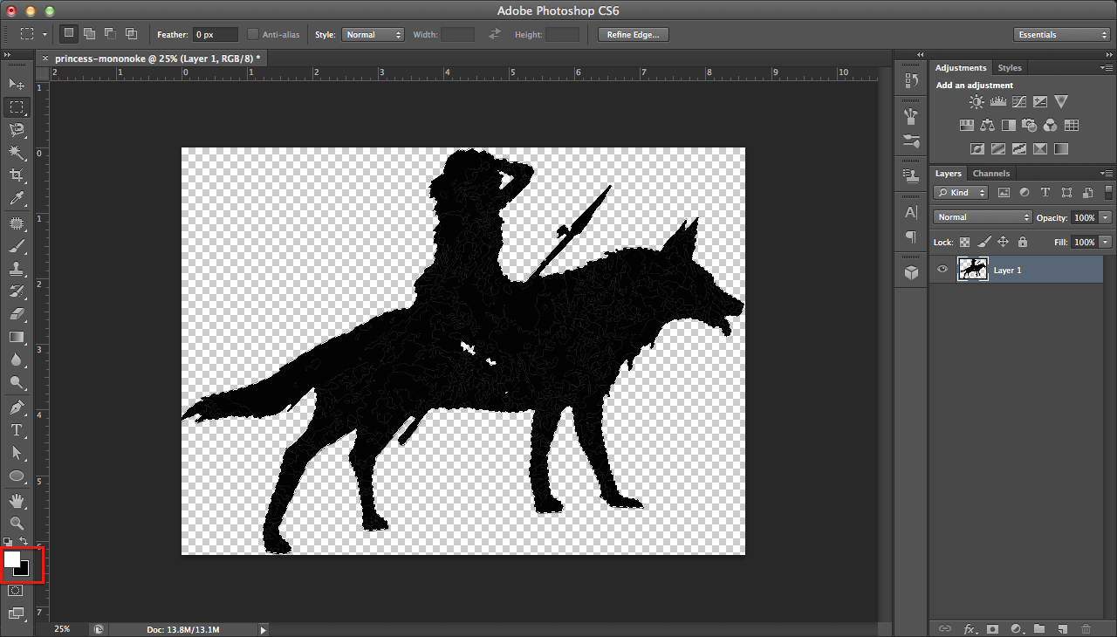Screen dimensions: 1117x637
Task: Select the Path Selection tool
Action: (x=17, y=453)
